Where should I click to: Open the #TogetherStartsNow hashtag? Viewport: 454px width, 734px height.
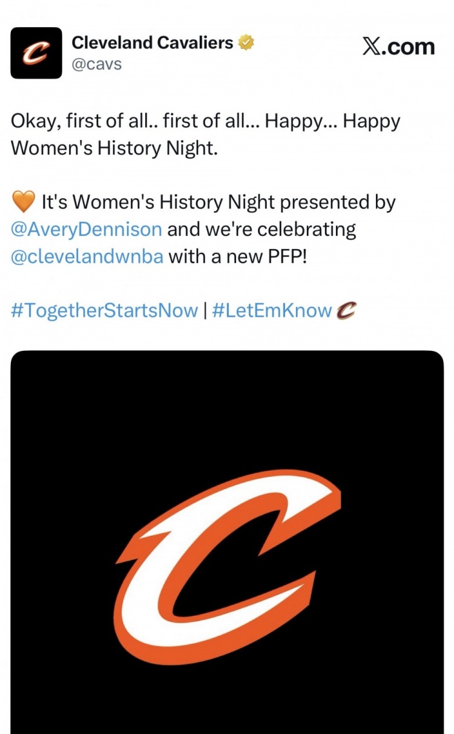[105, 310]
